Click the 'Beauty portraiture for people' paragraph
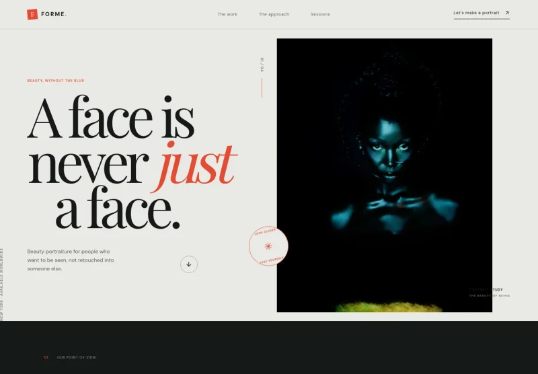The image size is (538, 374). pos(71,260)
